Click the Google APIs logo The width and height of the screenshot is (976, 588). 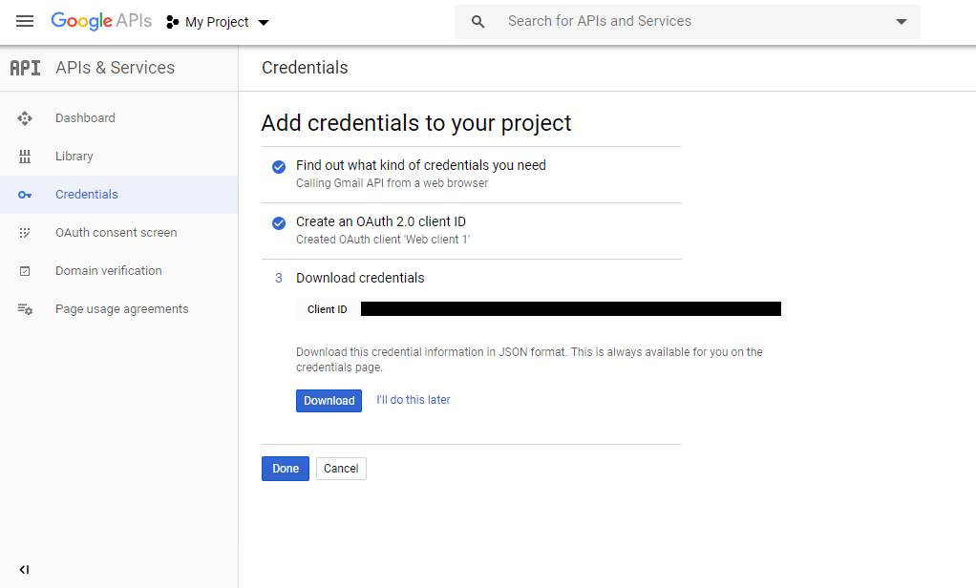coord(101,21)
